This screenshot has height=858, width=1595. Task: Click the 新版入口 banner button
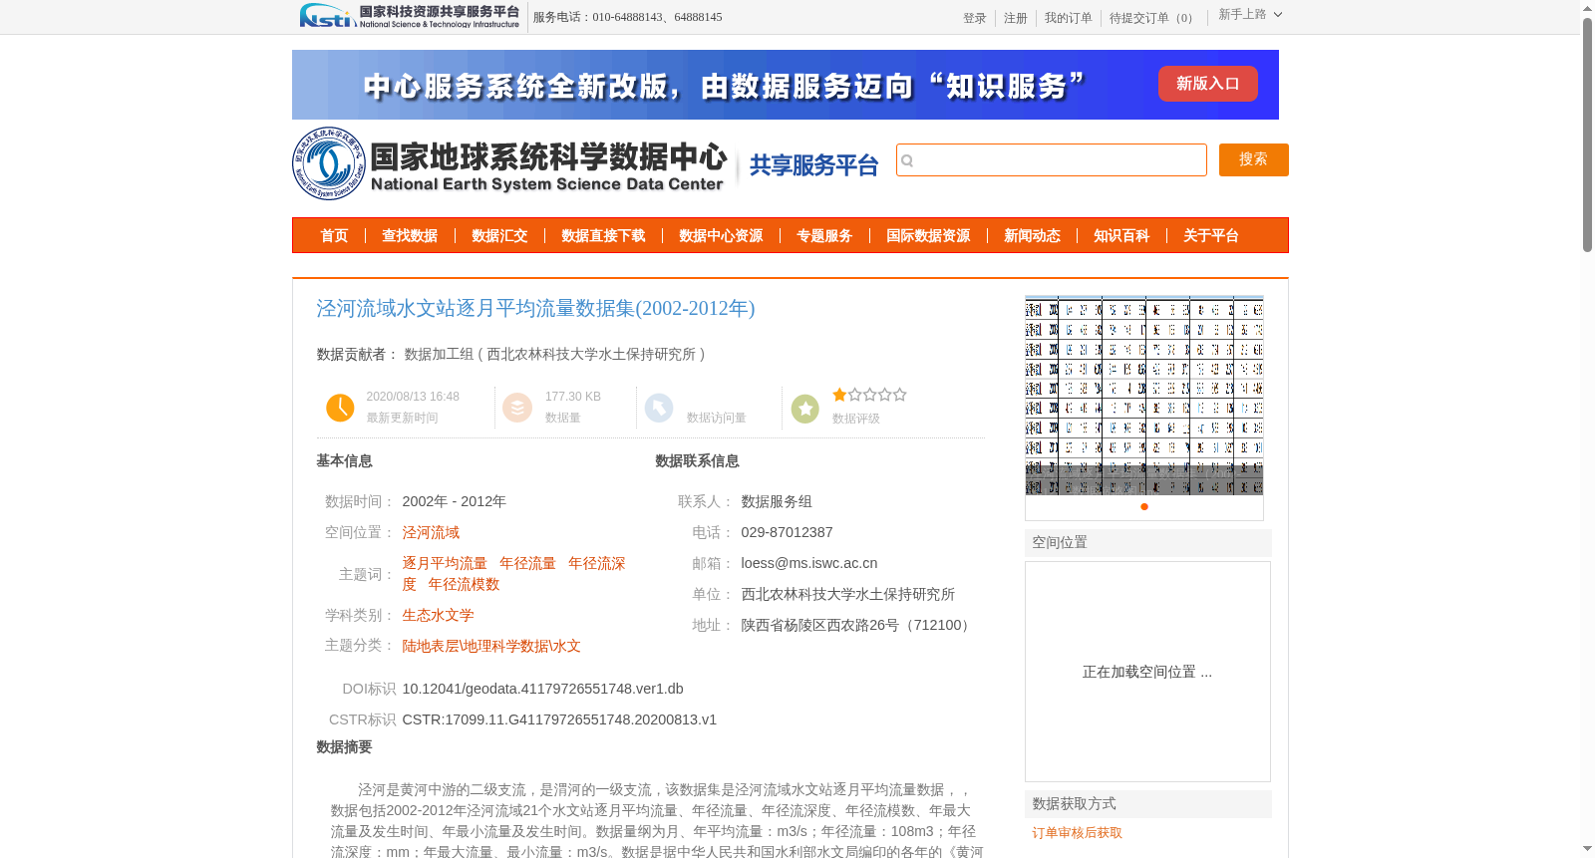click(1207, 84)
